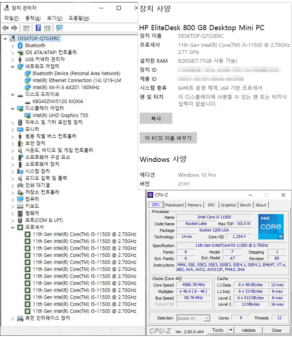This screenshot has width=292, height=337.
Task: Expand the 범용 직렬 버스 컨트롤러 category
Action: (13, 137)
